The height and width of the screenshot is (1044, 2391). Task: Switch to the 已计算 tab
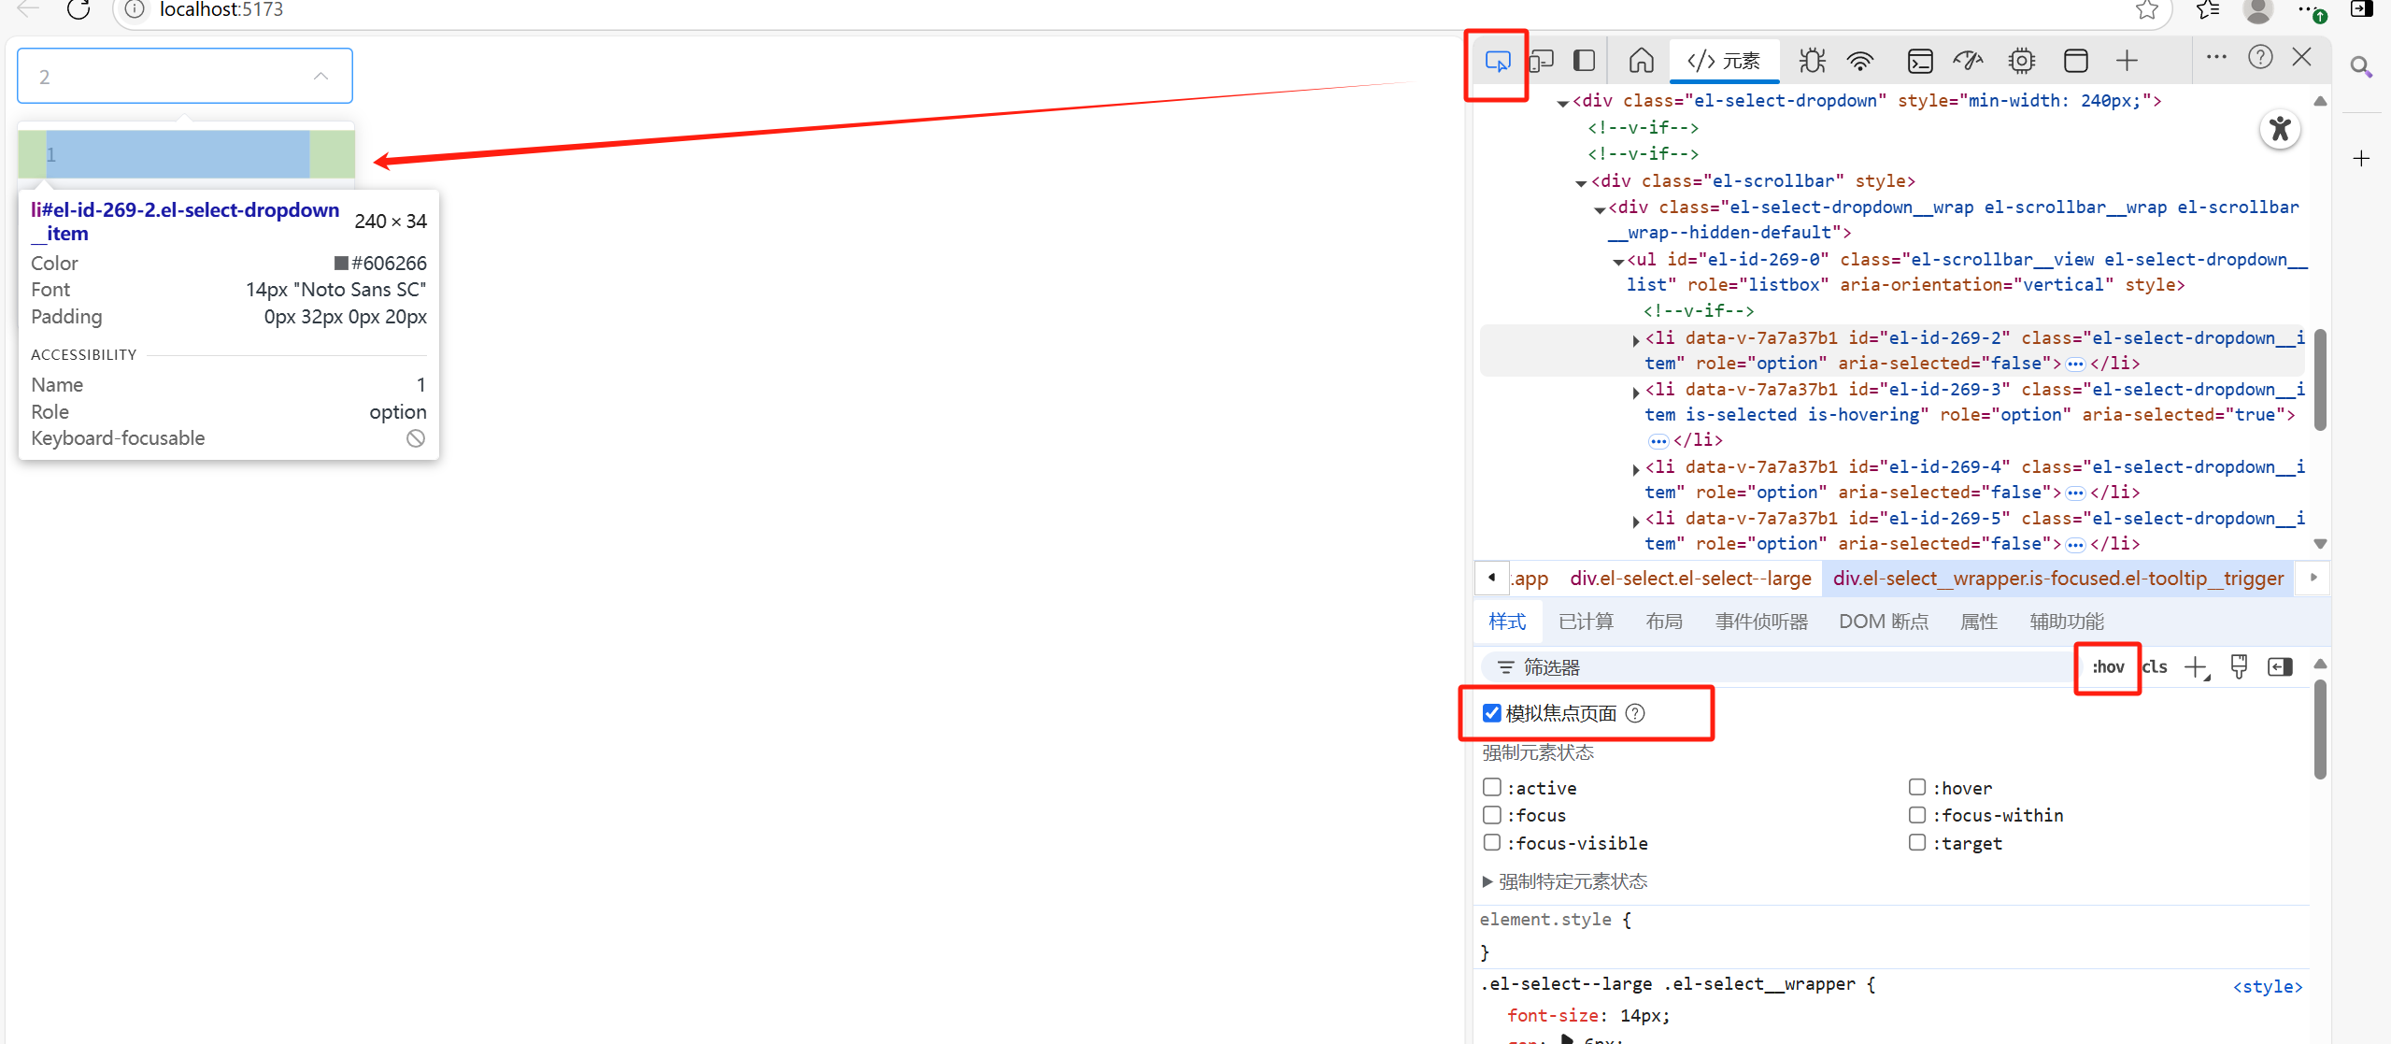point(1586,622)
